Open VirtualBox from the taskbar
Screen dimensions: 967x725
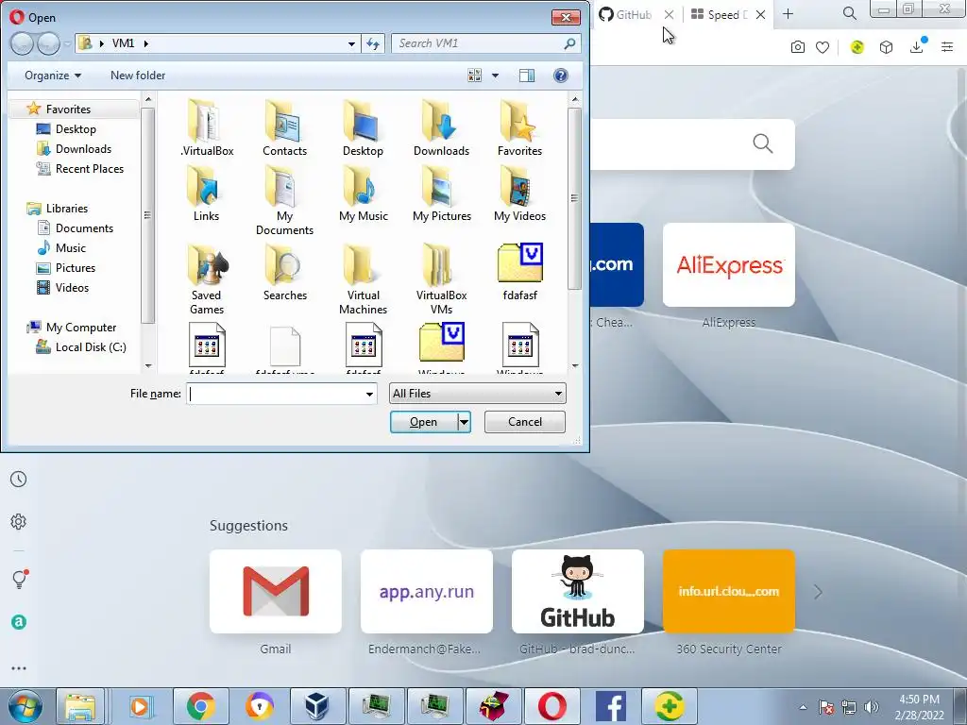[x=317, y=706]
